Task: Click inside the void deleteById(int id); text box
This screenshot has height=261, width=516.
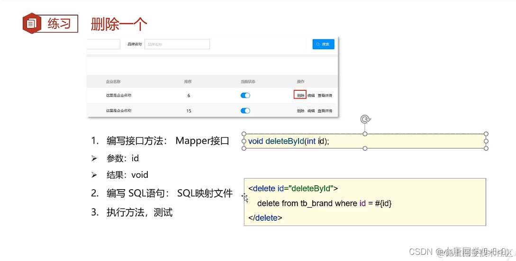Action: tap(365, 141)
